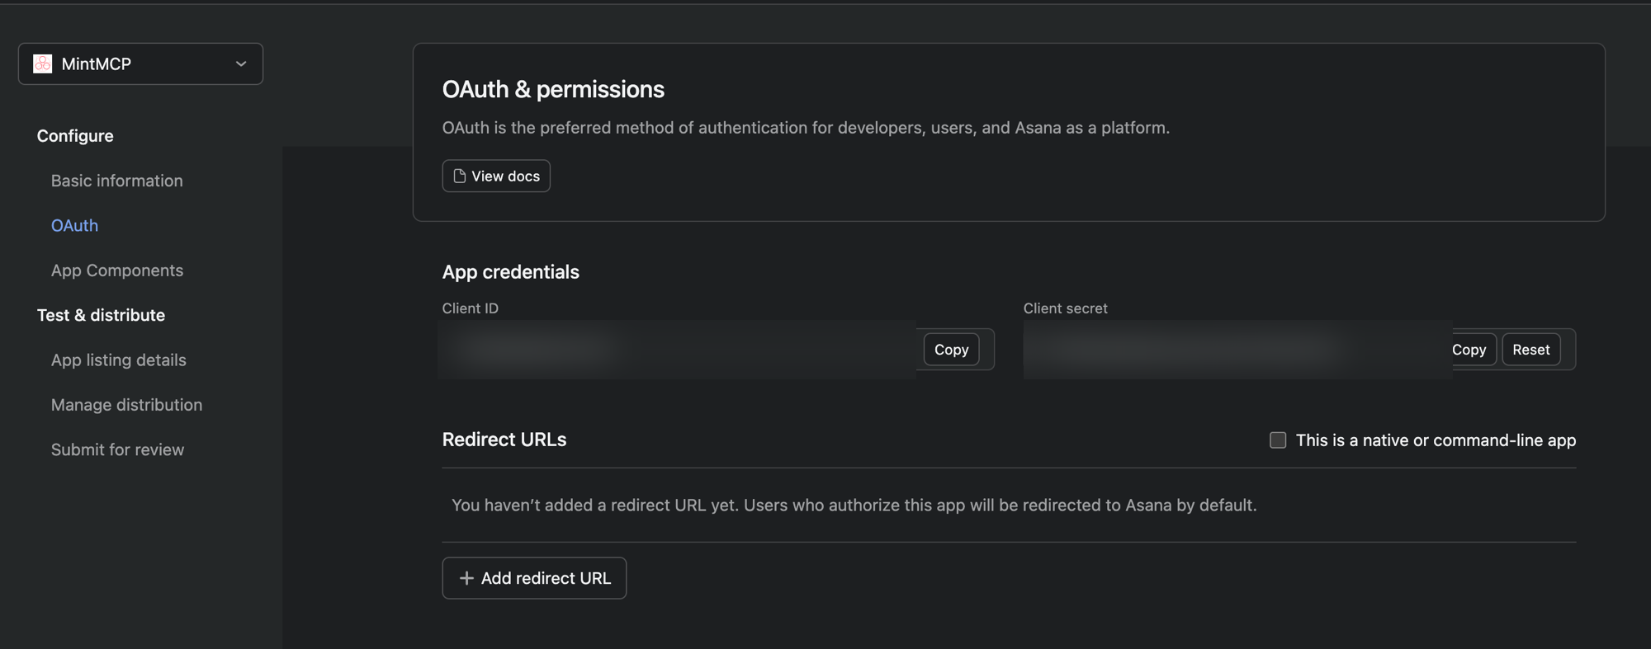Reset the client secret
Screen dimensions: 1651x649
[x=1531, y=350]
